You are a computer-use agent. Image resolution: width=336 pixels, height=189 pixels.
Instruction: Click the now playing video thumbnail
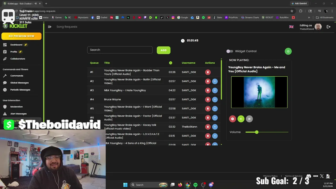tap(259, 92)
